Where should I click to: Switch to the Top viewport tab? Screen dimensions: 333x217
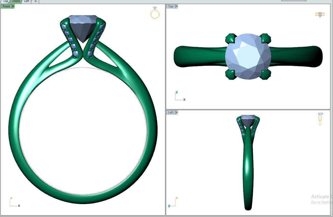pos(5,1)
